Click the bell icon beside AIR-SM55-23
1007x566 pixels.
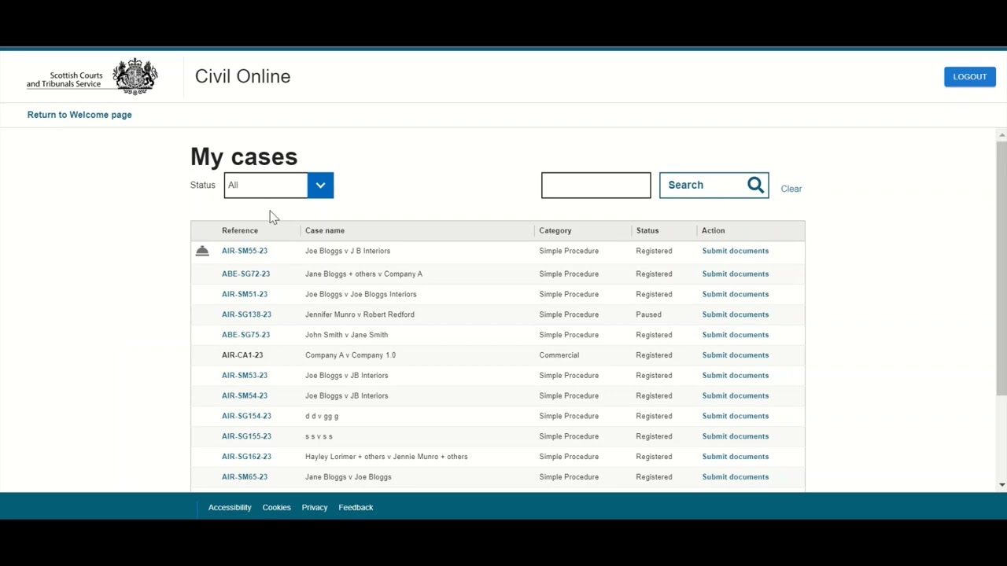202,251
